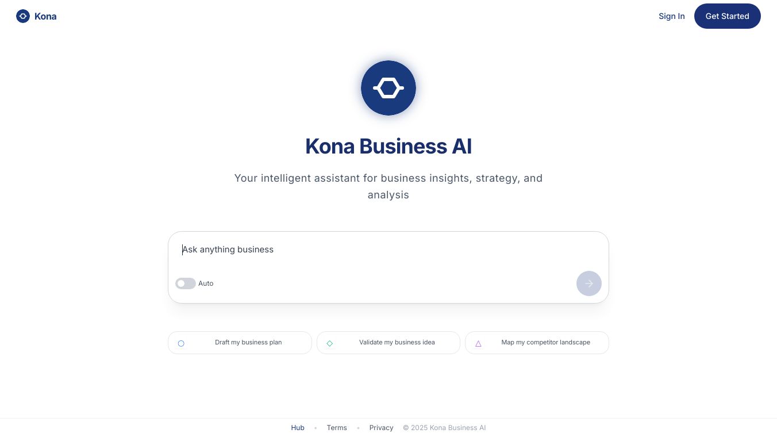777x437 pixels.
Task: Click the Kona Business AI heading
Action: tap(388, 147)
